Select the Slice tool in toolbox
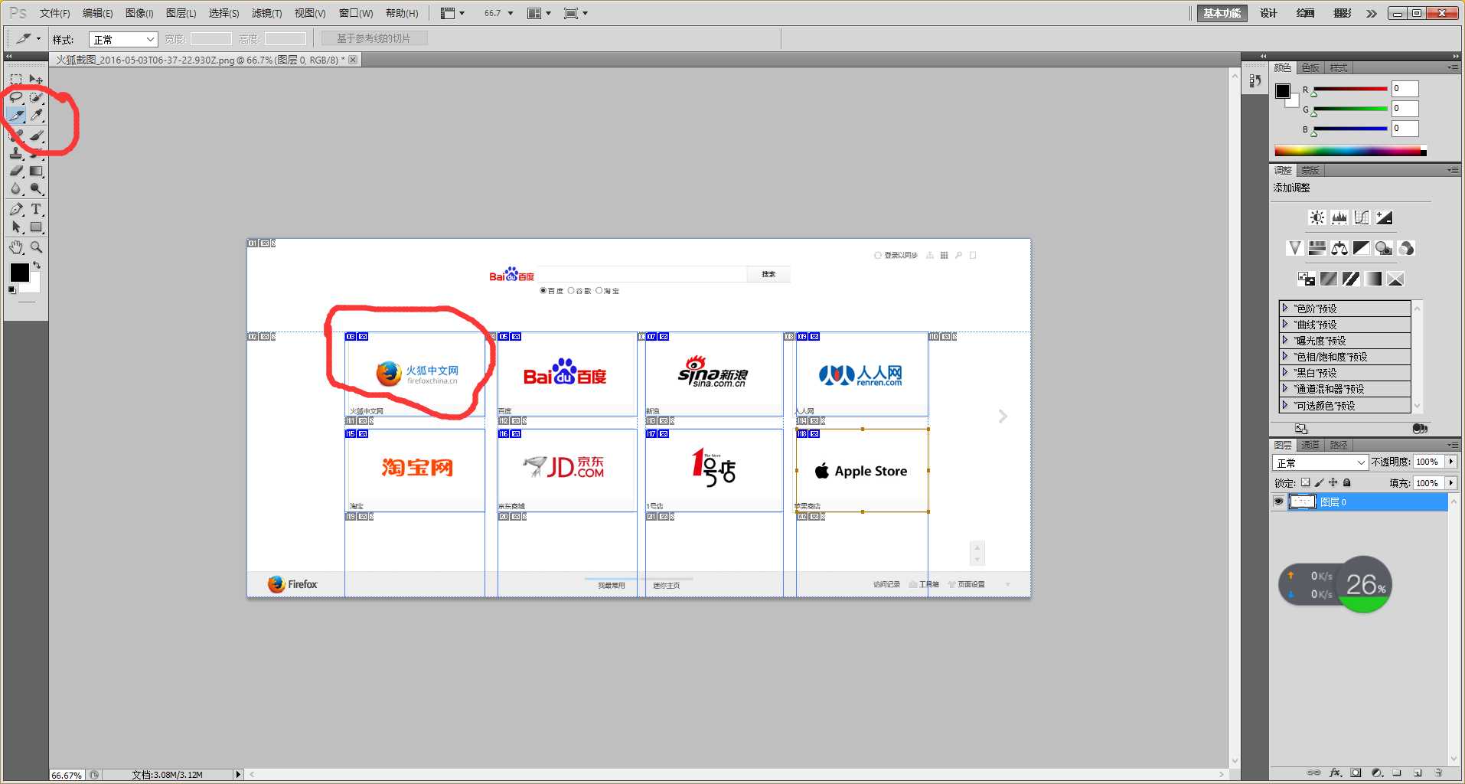 pos(16,116)
